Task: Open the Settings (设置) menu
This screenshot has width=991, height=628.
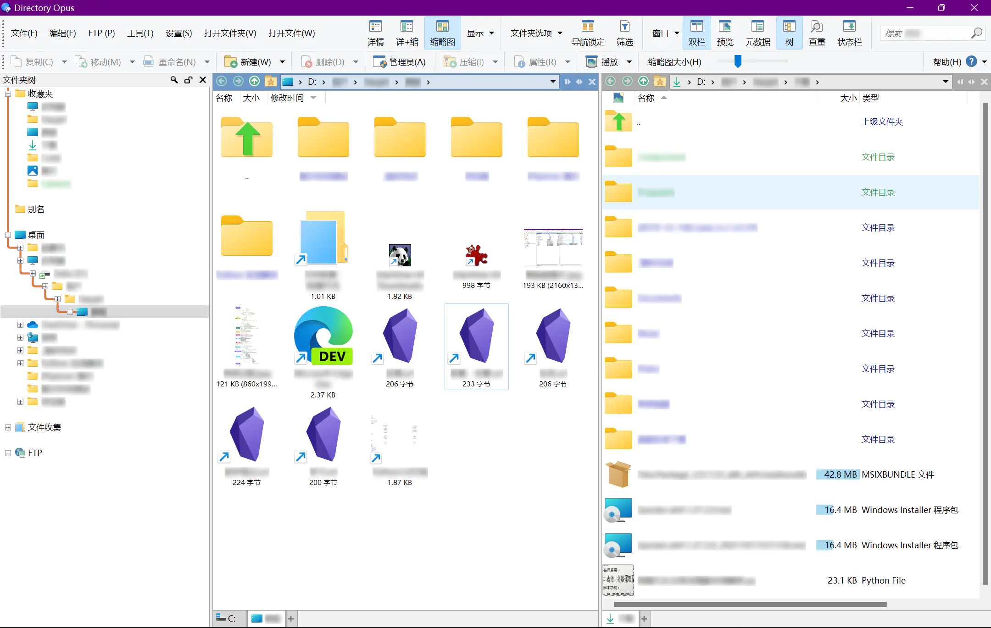Action: [178, 33]
